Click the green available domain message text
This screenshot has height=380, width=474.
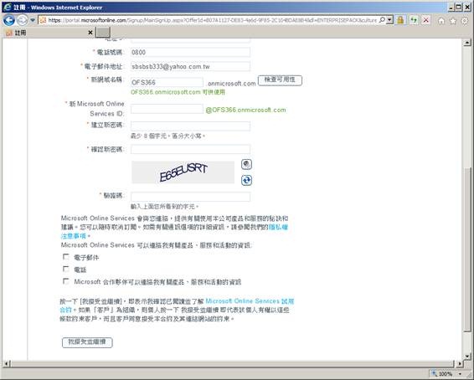click(x=178, y=92)
